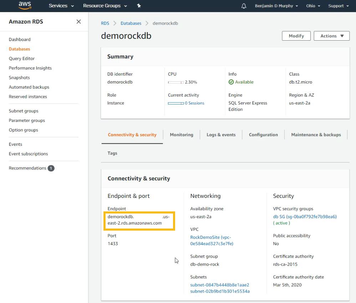Image resolution: width=356 pixels, height=303 pixels.
Task: Click the rds-ca-2015 certificate authority value
Action: point(285,265)
